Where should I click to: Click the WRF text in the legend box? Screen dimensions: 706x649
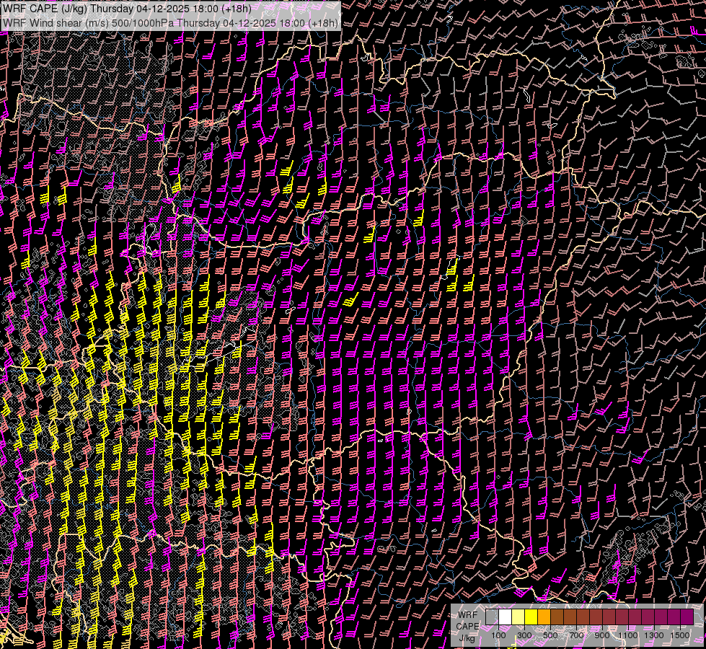[x=468, y=614]
